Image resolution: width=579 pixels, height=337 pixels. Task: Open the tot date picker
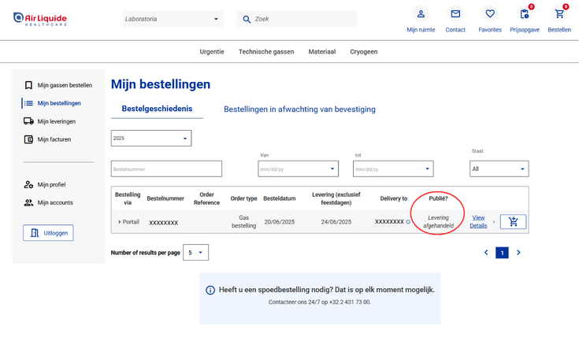393,168
